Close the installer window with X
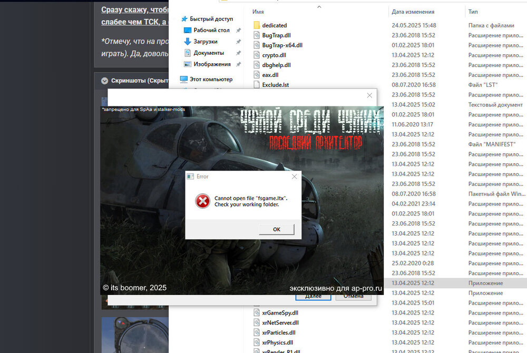527x353 pixels. [369, 95]
